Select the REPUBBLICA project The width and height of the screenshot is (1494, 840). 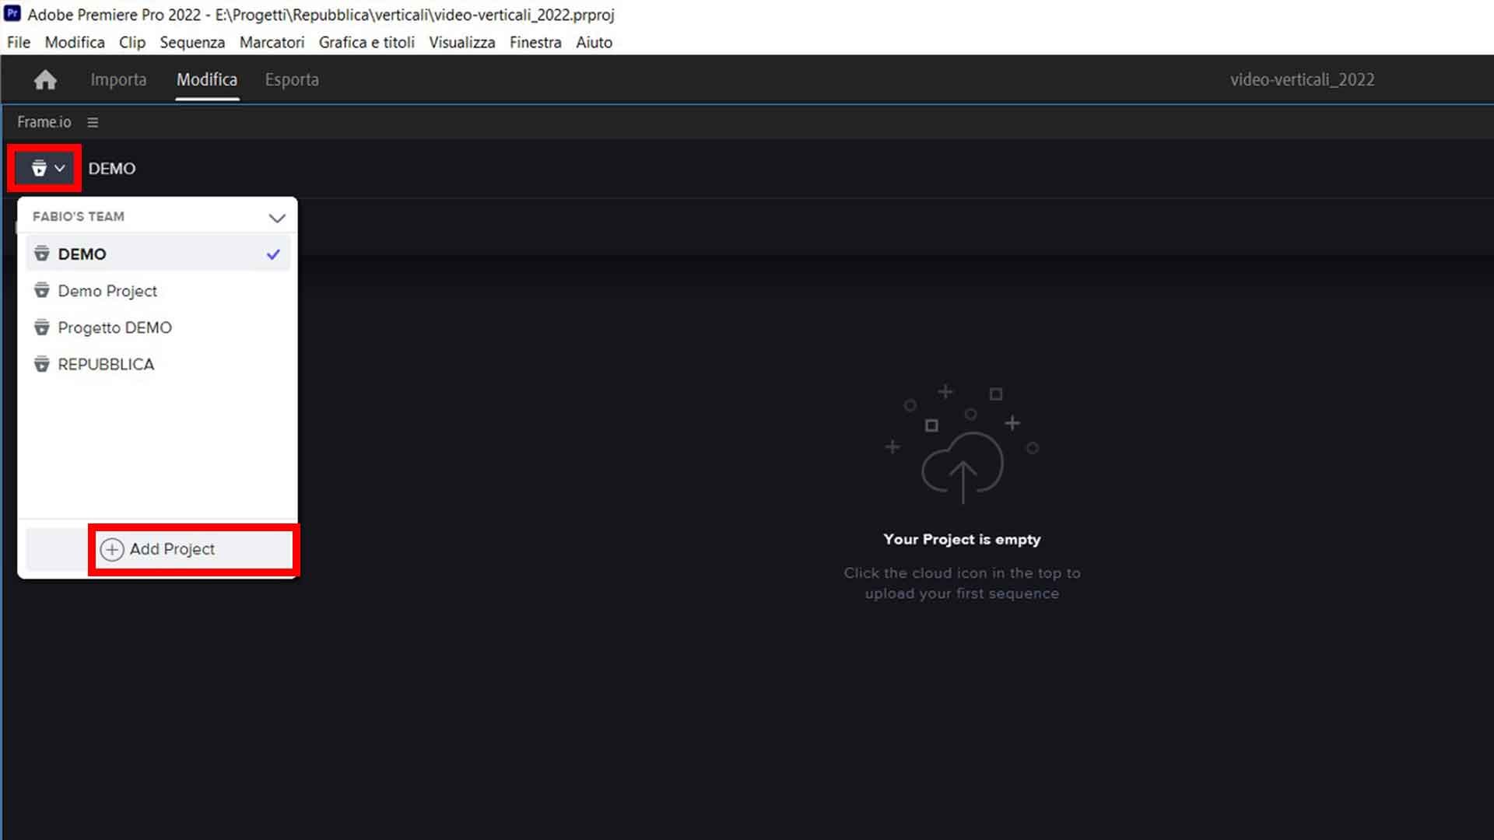coord(106,364)
